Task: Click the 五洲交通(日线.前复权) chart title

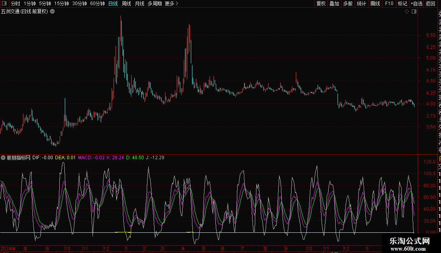Action: (25, 12)
